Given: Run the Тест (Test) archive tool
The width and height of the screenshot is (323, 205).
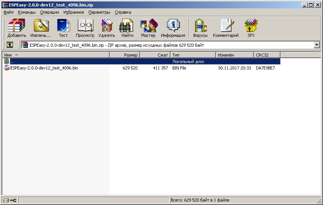Looking at the screenshot, I should [x=63, y=28].
